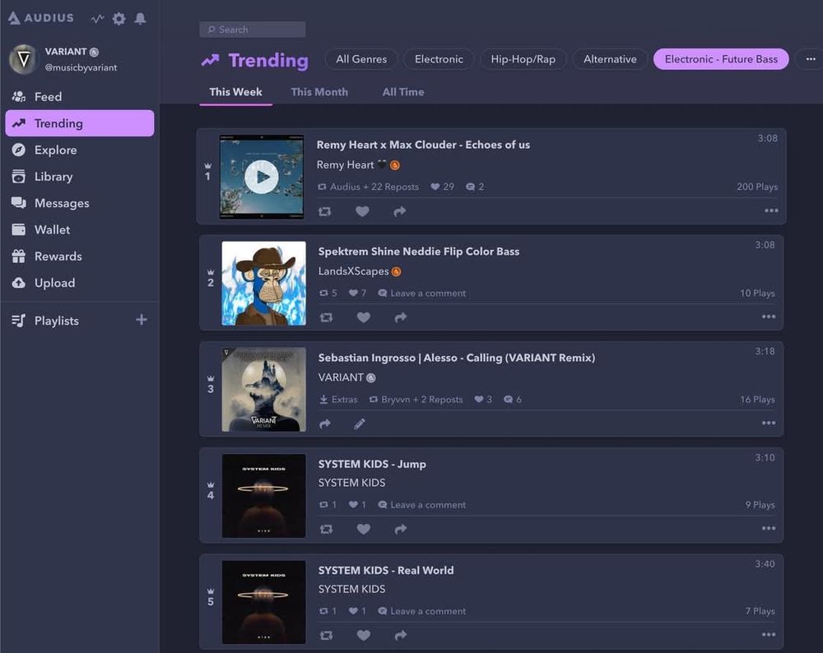Open VARIANT profile avatar
The image size is (823, 653).
point(23,58)
